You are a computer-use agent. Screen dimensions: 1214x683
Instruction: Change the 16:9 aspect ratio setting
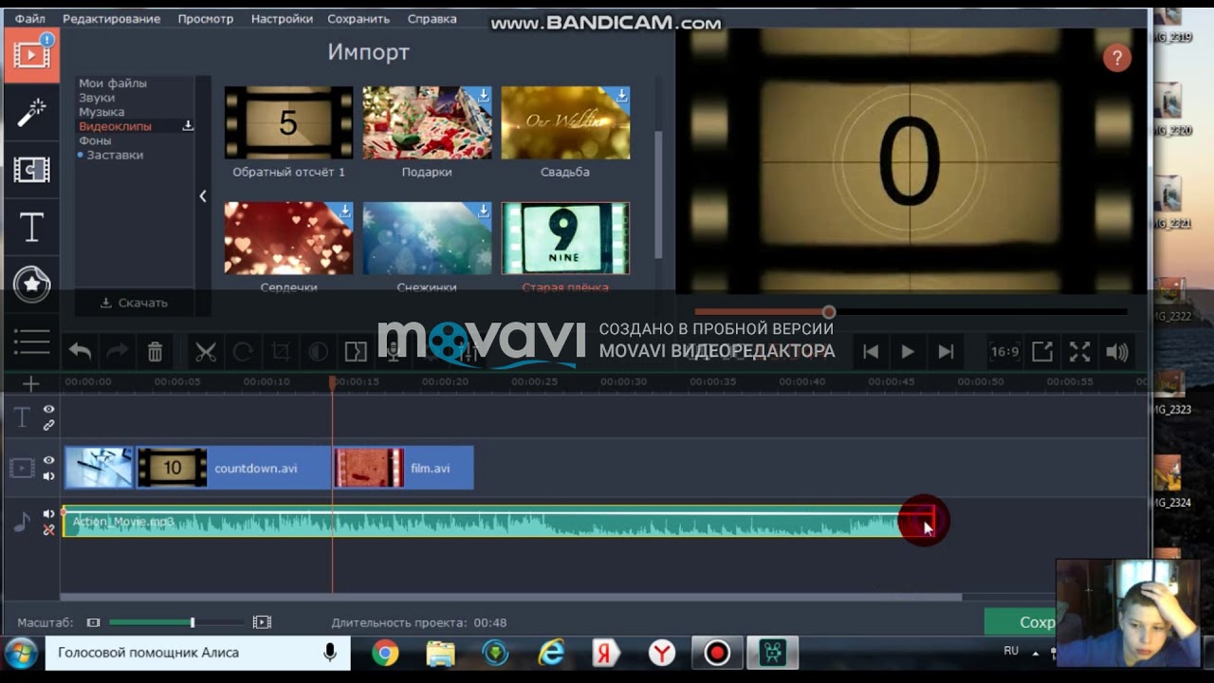[1004, 352]
